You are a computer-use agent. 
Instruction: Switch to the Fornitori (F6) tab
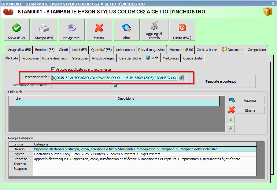(x=45, y=50)
